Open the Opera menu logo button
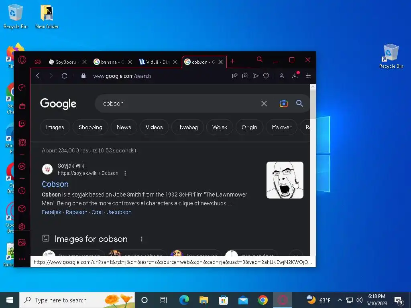 coord(22,60)
